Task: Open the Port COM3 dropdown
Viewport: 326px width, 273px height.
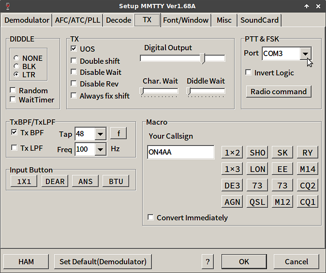Action: (x=305, y=54)
